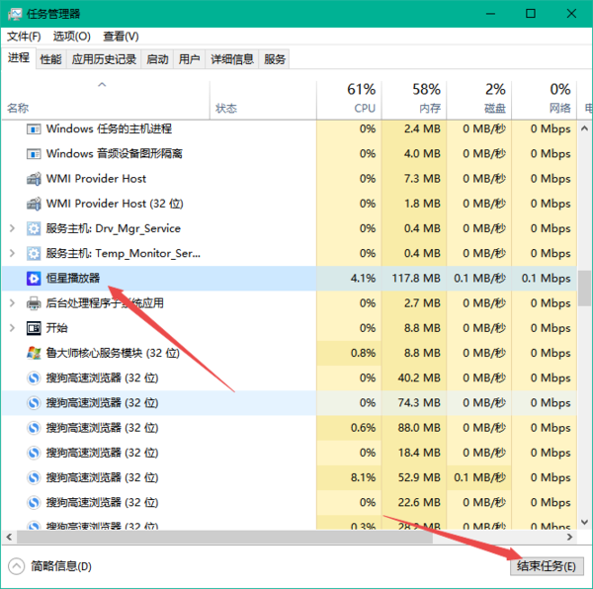Select the 进程 tab
This screenshot has height=589, width=593.
(x=19, y=58)
